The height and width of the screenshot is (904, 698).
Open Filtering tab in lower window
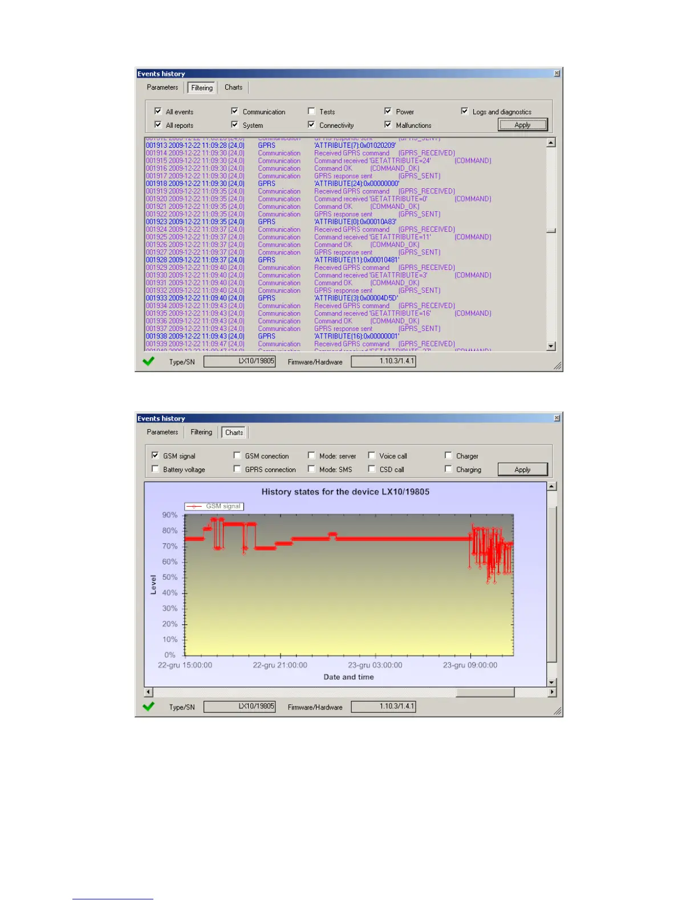pyautogui.click(x=201, y=432)
